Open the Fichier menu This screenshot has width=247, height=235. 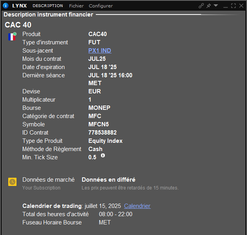tap(76, 6)
